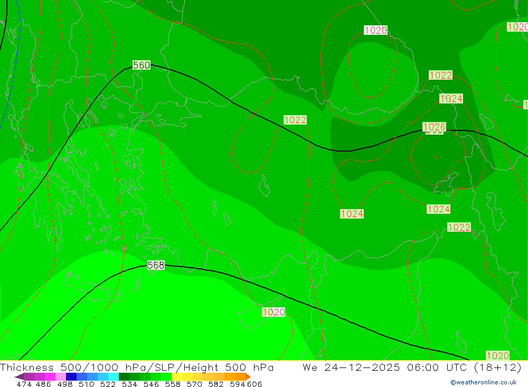Click the 1024 label directly above 1026

[x=451, y=98]
